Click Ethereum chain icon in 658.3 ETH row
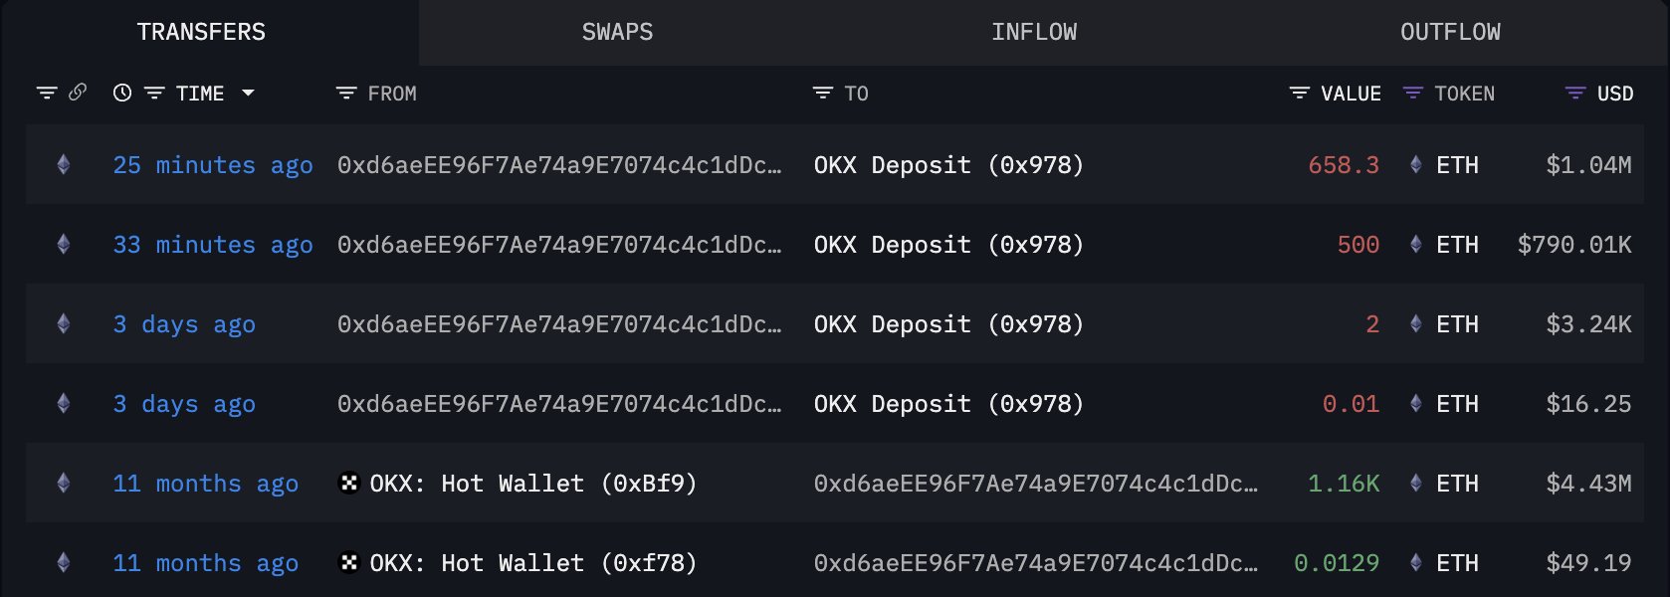Screen dimensions: 1670x597 [x=64, y=165]
